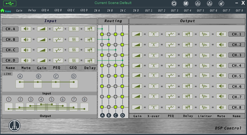The height and width of the screenshot is (135, 247).
Task: Open the PEQ curve icon for input CH.B
Action: point(58,39)
